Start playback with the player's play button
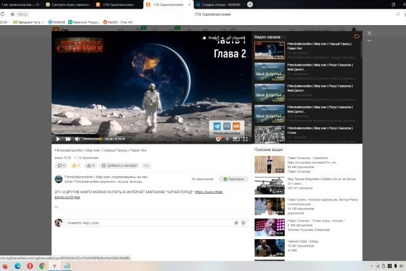The width and height of the screenshot is (406, 271). (58, 139)
